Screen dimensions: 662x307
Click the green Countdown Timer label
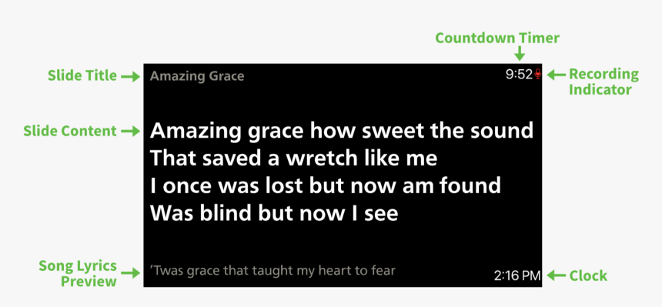pos(497,38)
